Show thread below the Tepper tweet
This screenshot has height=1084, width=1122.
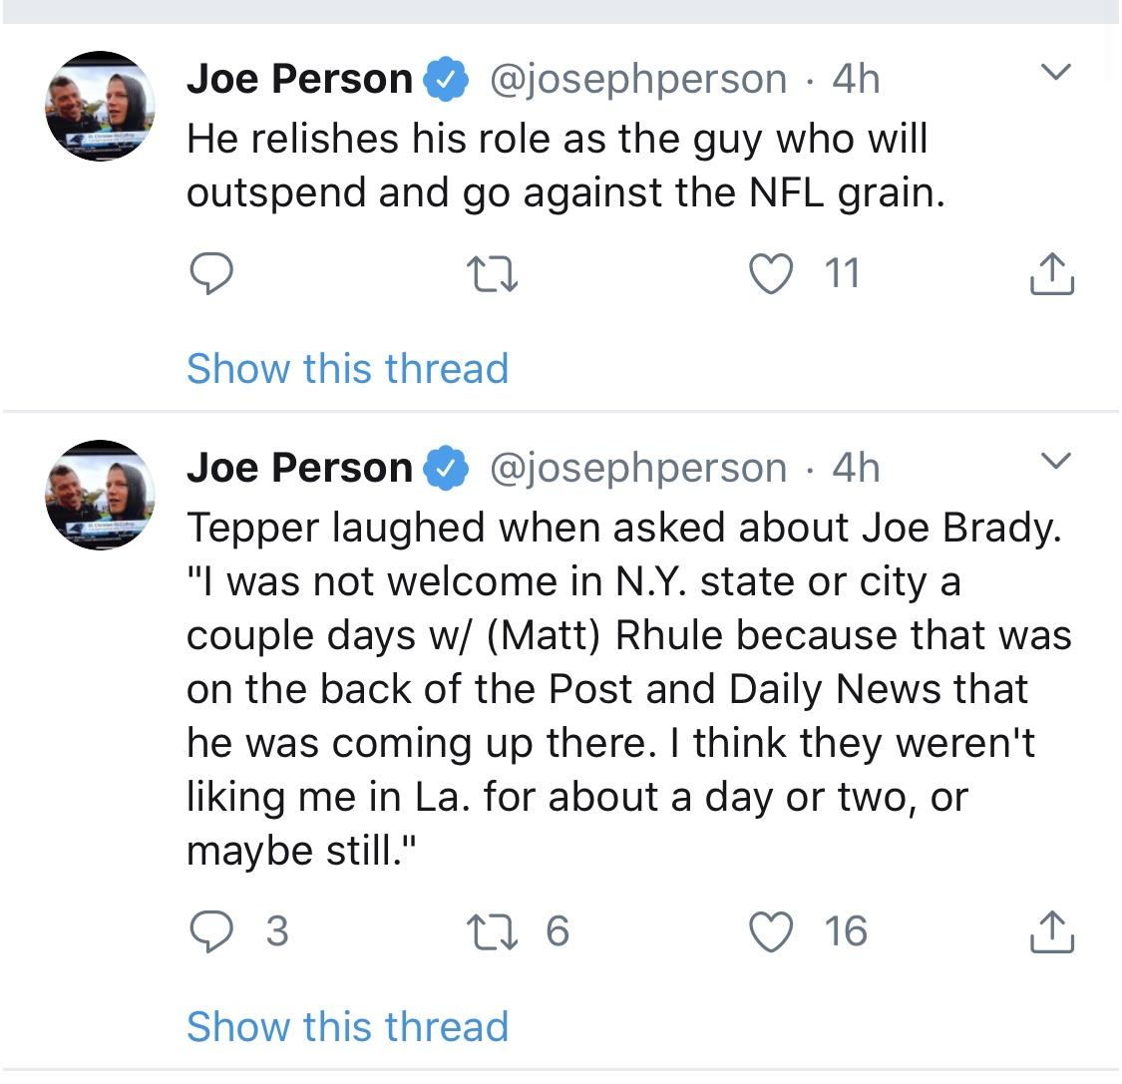347,1026
